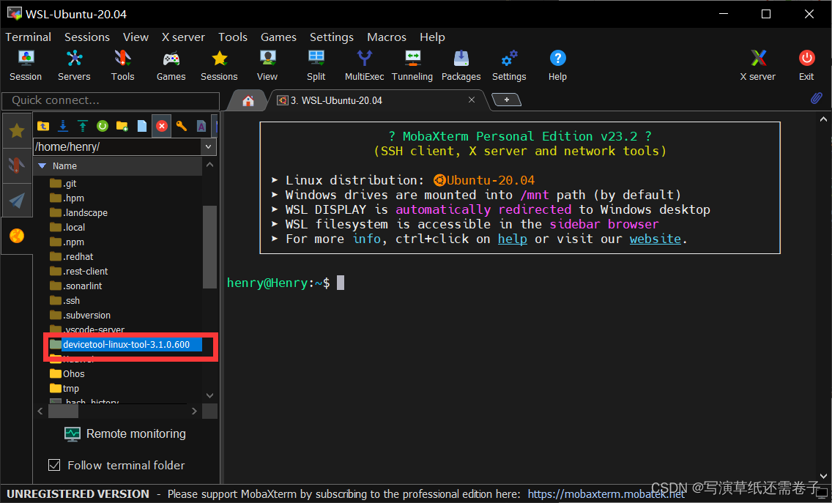Select the 3. WSL-Ubuntu-20.04 tab
Image resolution: width=832 pixels, height=503 pixels.
(336, 100)
